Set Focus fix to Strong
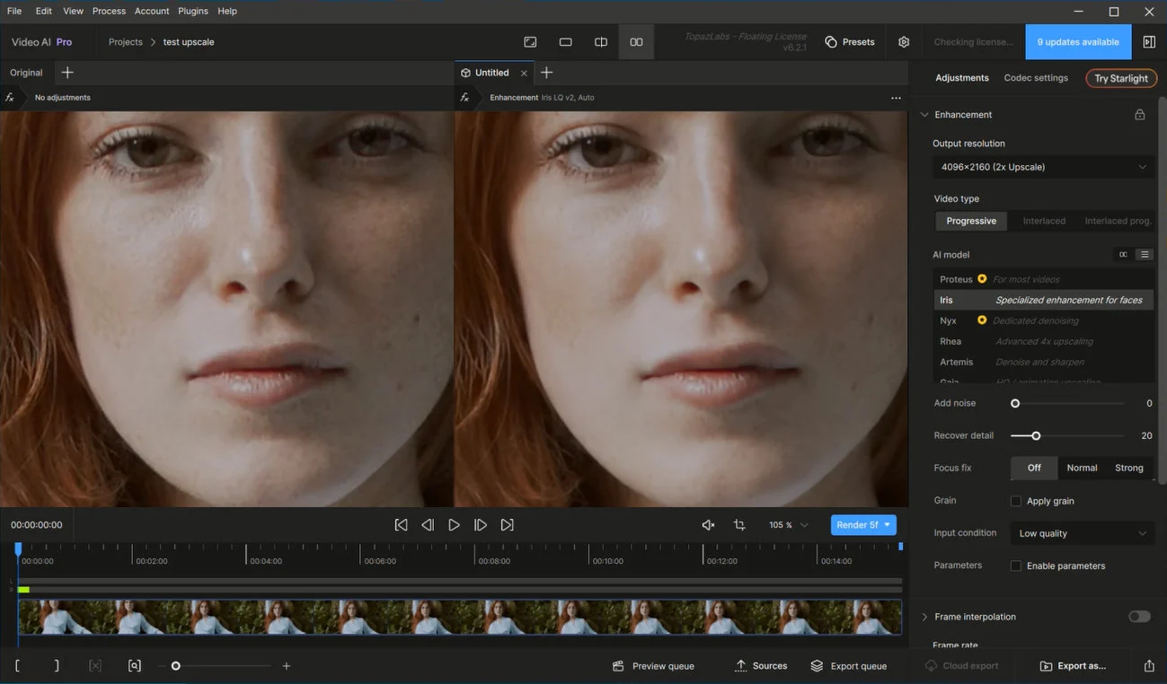The image size is (1167, 684). click(1129, 468)
